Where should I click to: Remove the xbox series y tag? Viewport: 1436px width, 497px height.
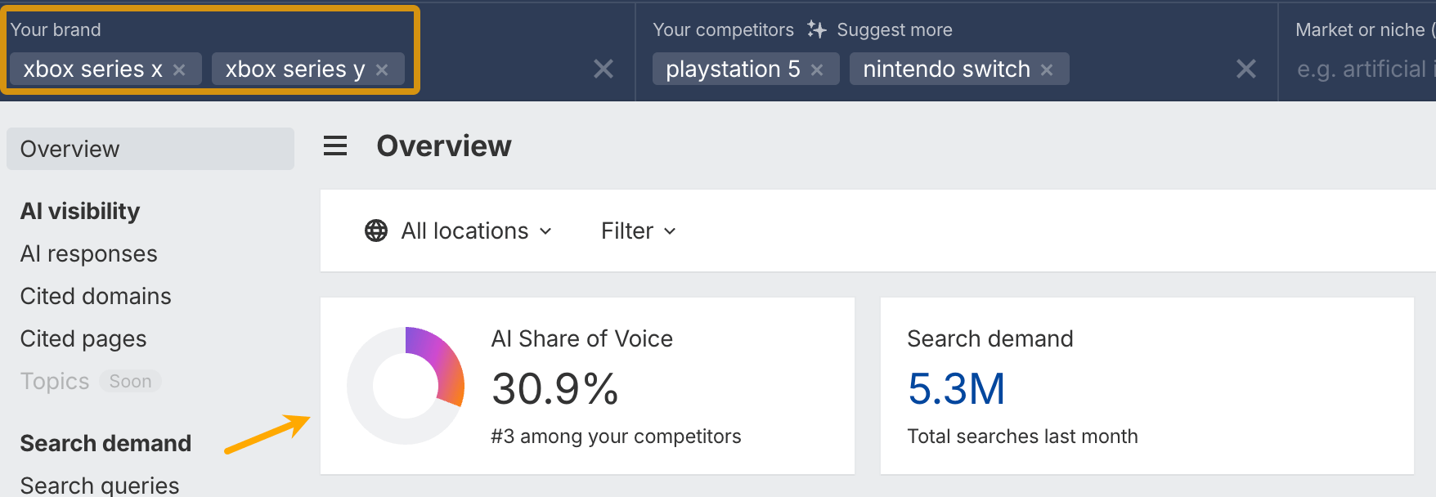pos(382,70)
